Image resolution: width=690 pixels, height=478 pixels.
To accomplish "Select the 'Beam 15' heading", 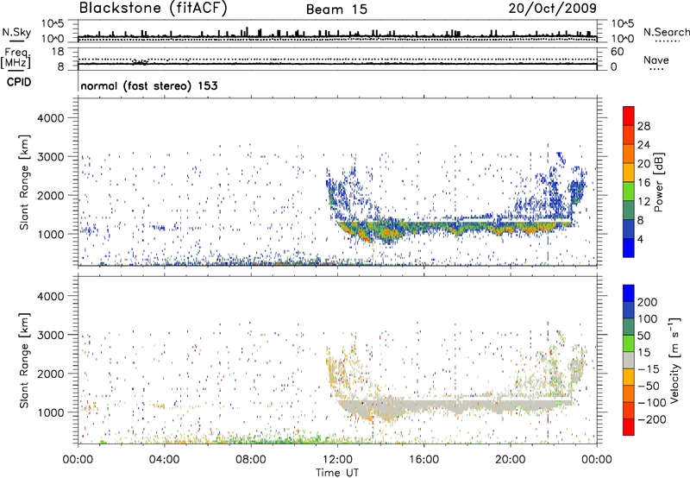I will tap(336, 9).
